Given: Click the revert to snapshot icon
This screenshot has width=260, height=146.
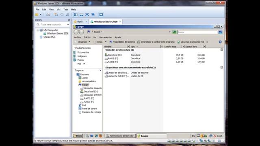Looking at the screenshot, I should point(62,15).
